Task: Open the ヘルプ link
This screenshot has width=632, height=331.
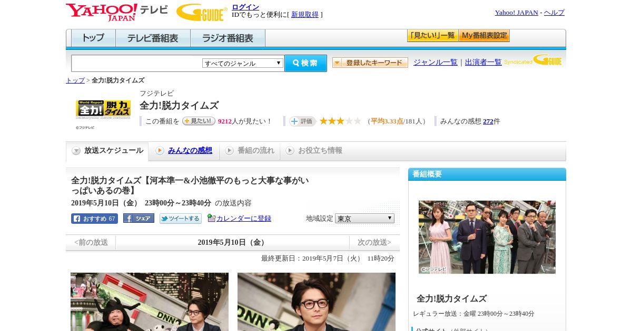Action: 554,13
